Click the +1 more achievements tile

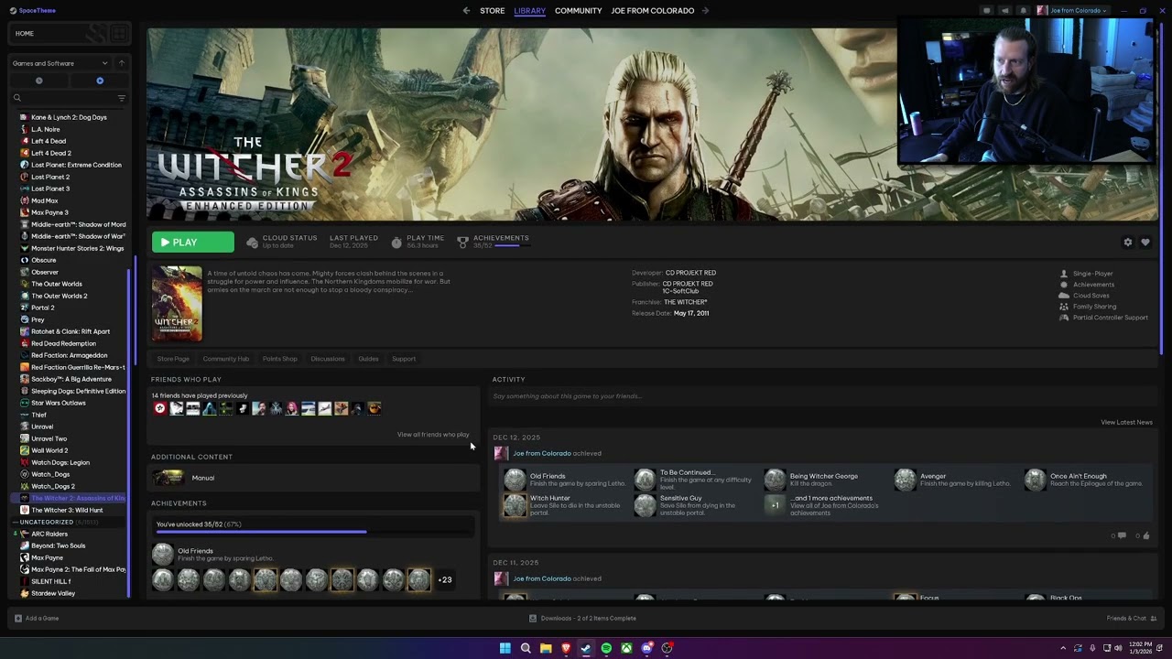(776, 505)
